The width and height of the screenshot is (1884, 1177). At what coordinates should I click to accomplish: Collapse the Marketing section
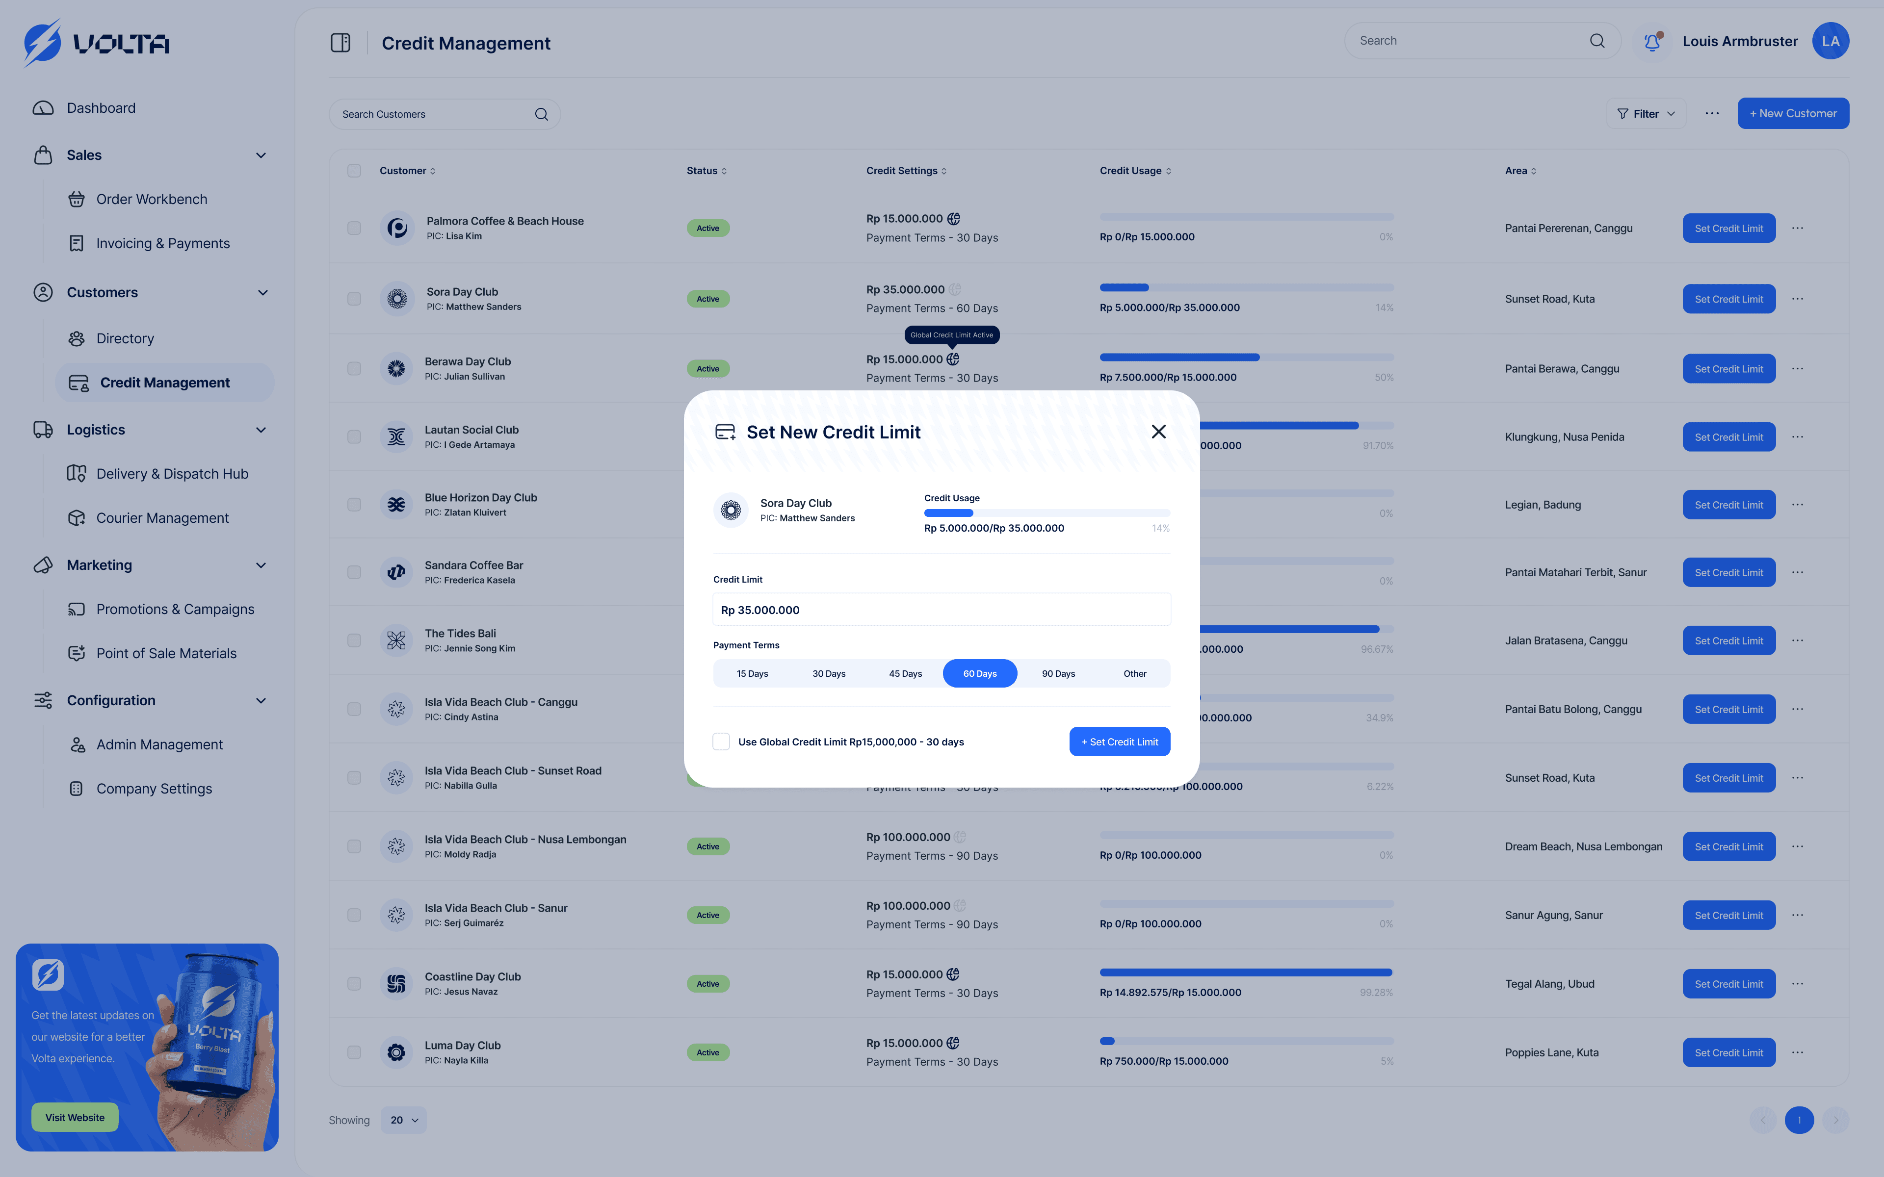[x=261, y=565]
